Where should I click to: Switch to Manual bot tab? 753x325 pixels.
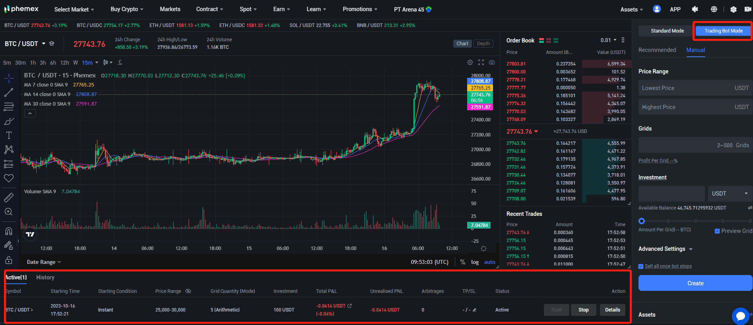pos(696,50)
